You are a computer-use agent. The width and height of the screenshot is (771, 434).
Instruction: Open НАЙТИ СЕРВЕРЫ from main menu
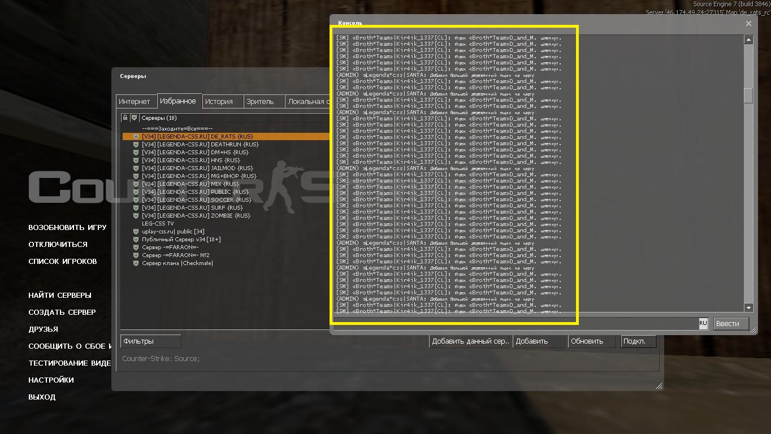[60, 295]
